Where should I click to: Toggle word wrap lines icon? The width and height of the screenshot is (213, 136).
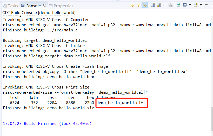pyautogui.click(x=164, y=5)
